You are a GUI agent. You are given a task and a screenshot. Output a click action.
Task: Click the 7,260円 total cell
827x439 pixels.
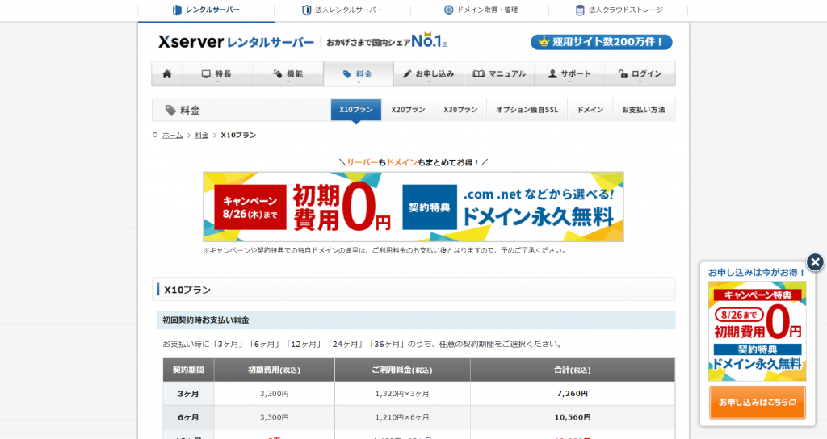pyautogui.click(x=573, y=394)
